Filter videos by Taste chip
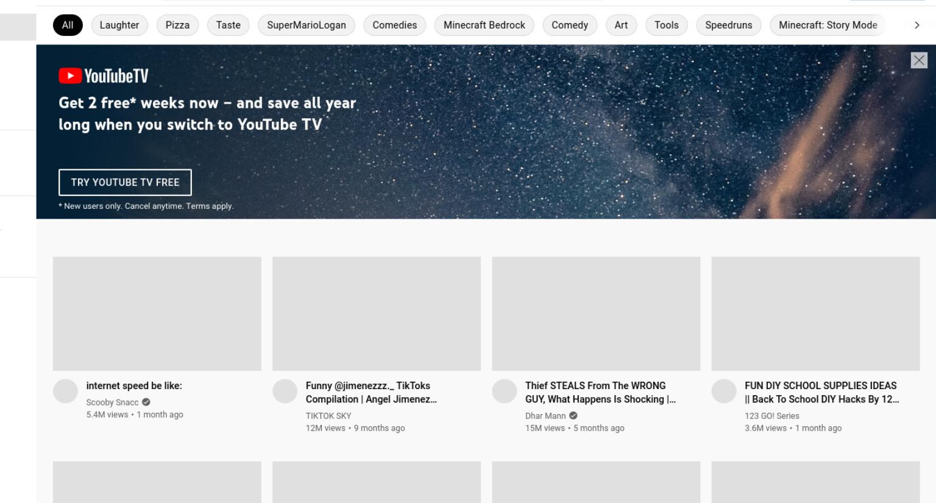The image size is (936, 503). click(229, 25)
